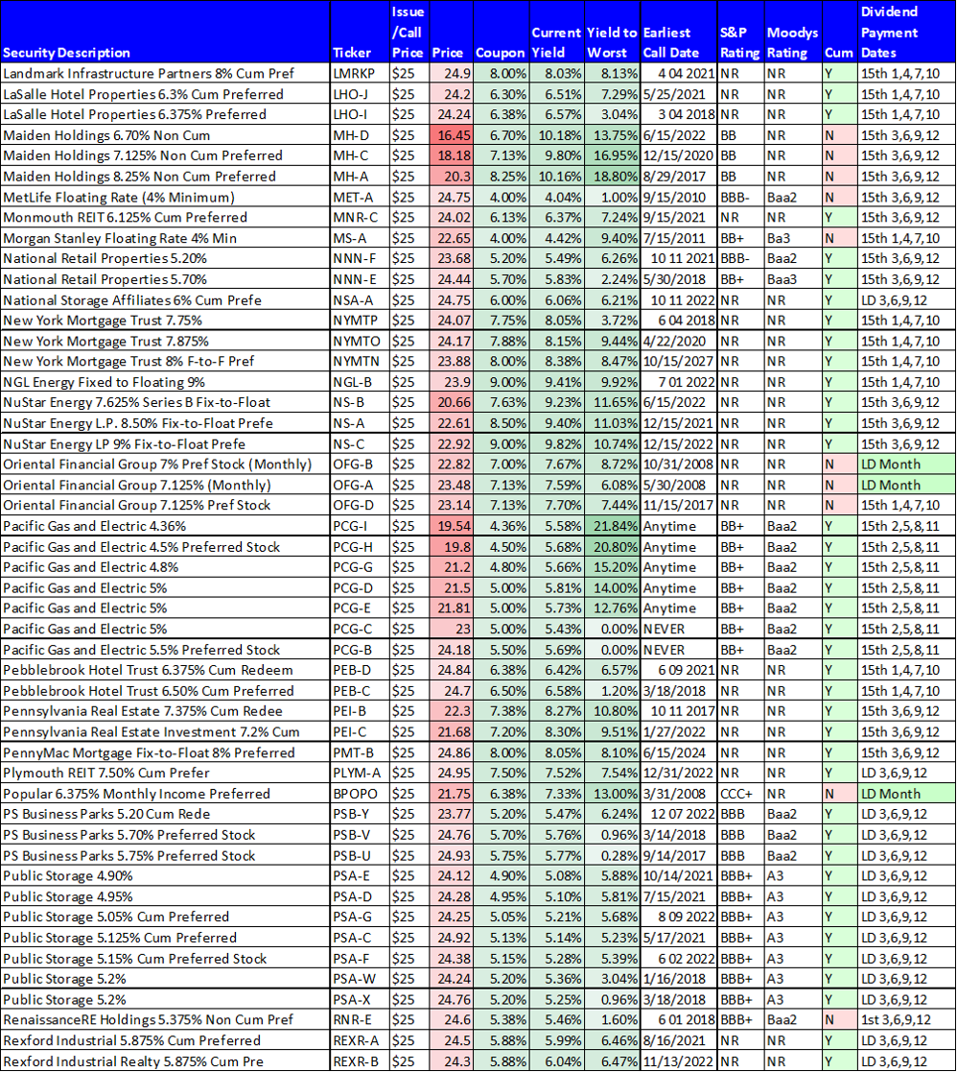Select cell 'NGL Energy Fixed to Floating 9%'
The image size is (957, 1072).
click(x=165, y=382)
